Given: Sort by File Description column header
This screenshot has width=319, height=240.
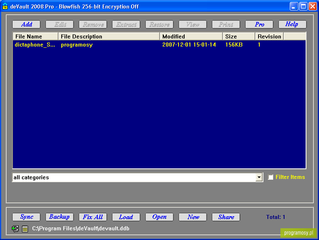Looking at the screenshot, I should 109,36.
